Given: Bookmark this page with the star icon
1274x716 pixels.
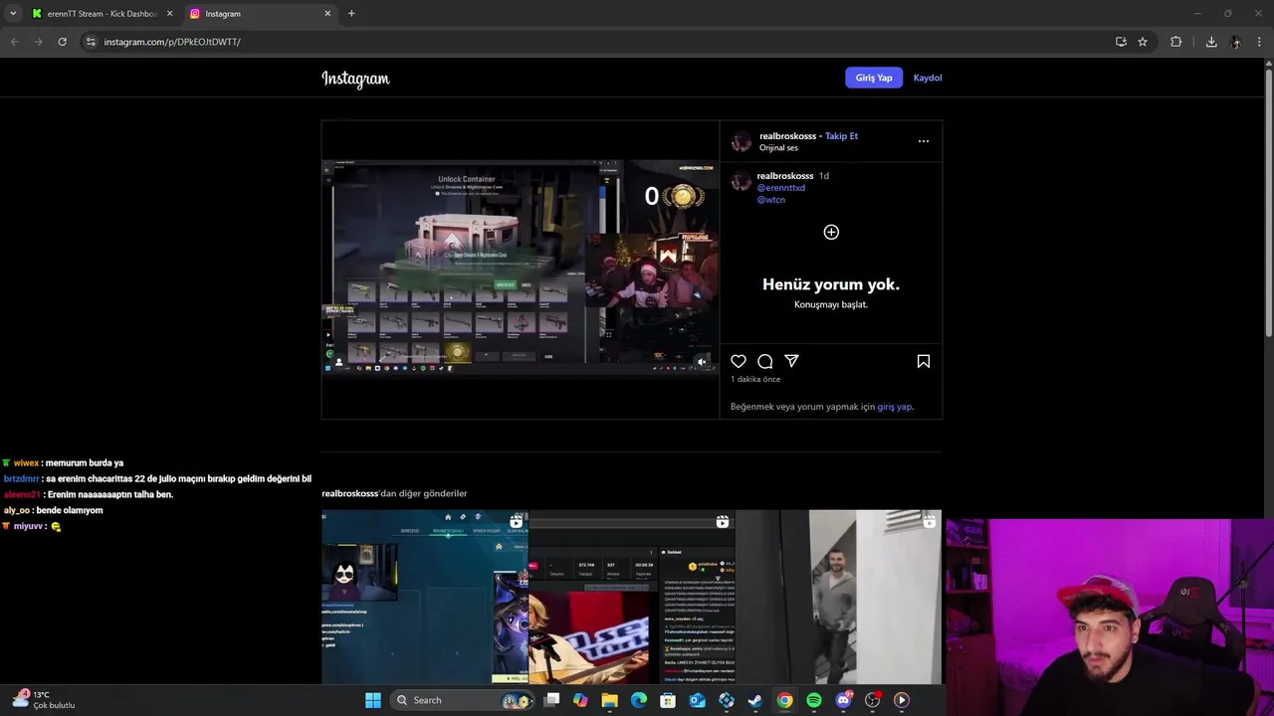Looking at the screenshot, I should coord(1143,42).
